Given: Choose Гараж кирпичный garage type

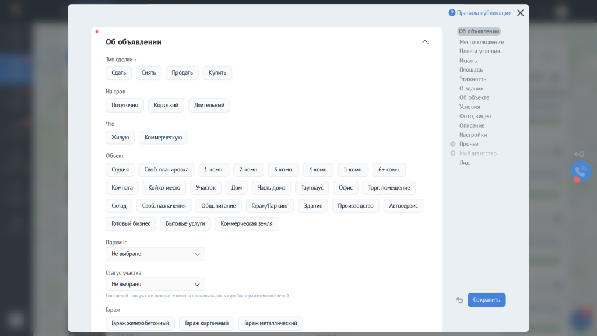Looking at the screenshot, I should (206, 323).
